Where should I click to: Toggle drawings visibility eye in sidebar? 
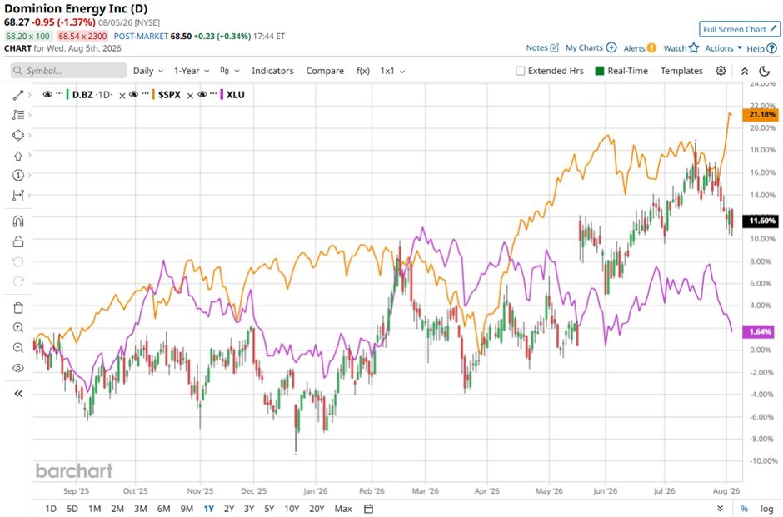18,368
